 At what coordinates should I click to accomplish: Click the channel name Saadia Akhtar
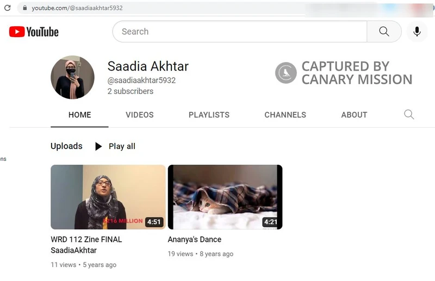(148, 66)
